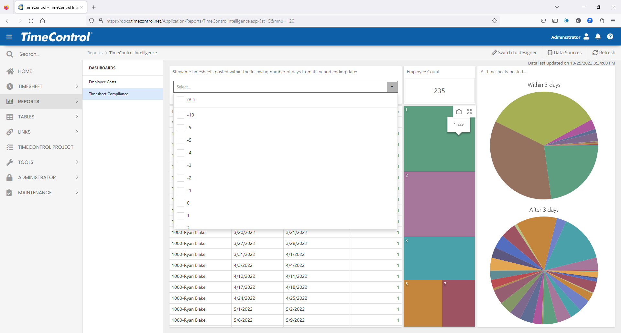The image size is (621, 333).
Task: Expand the TABLES menu chevron
Action: click(77, 116)
